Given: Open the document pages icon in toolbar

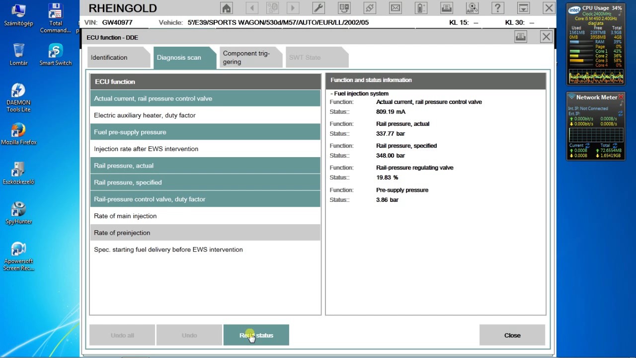Looking at the screenshot, I should pyautogui.click(x=272, y=8).
